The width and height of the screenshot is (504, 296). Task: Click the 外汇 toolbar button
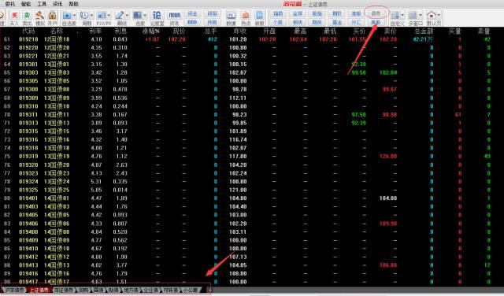pos(356,22)
